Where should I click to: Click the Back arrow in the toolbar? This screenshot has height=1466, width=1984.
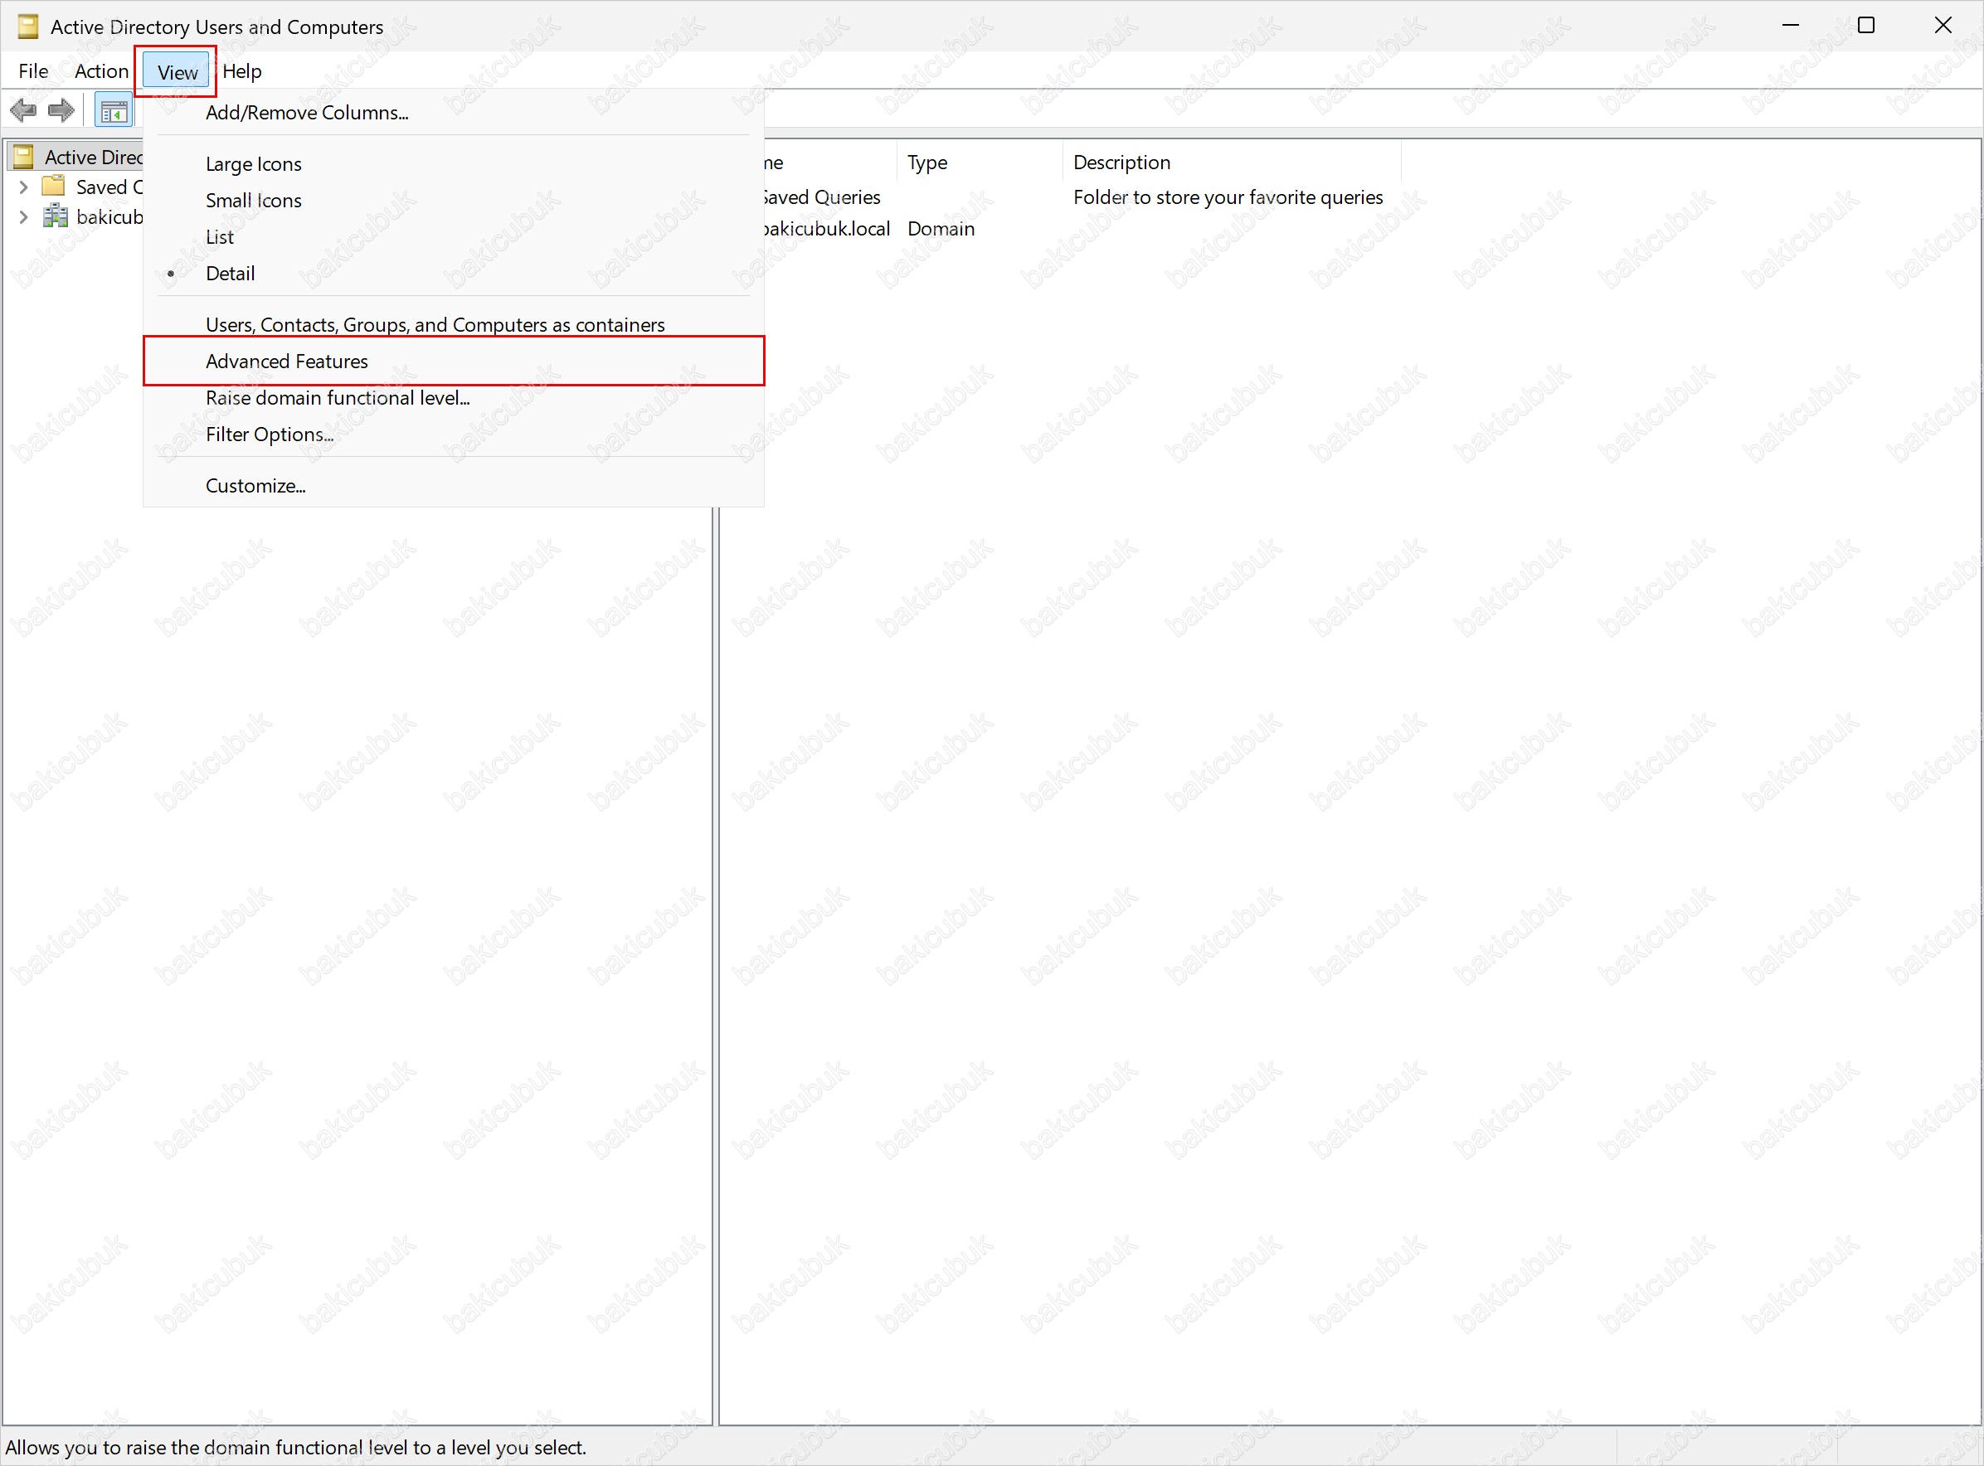23,111
